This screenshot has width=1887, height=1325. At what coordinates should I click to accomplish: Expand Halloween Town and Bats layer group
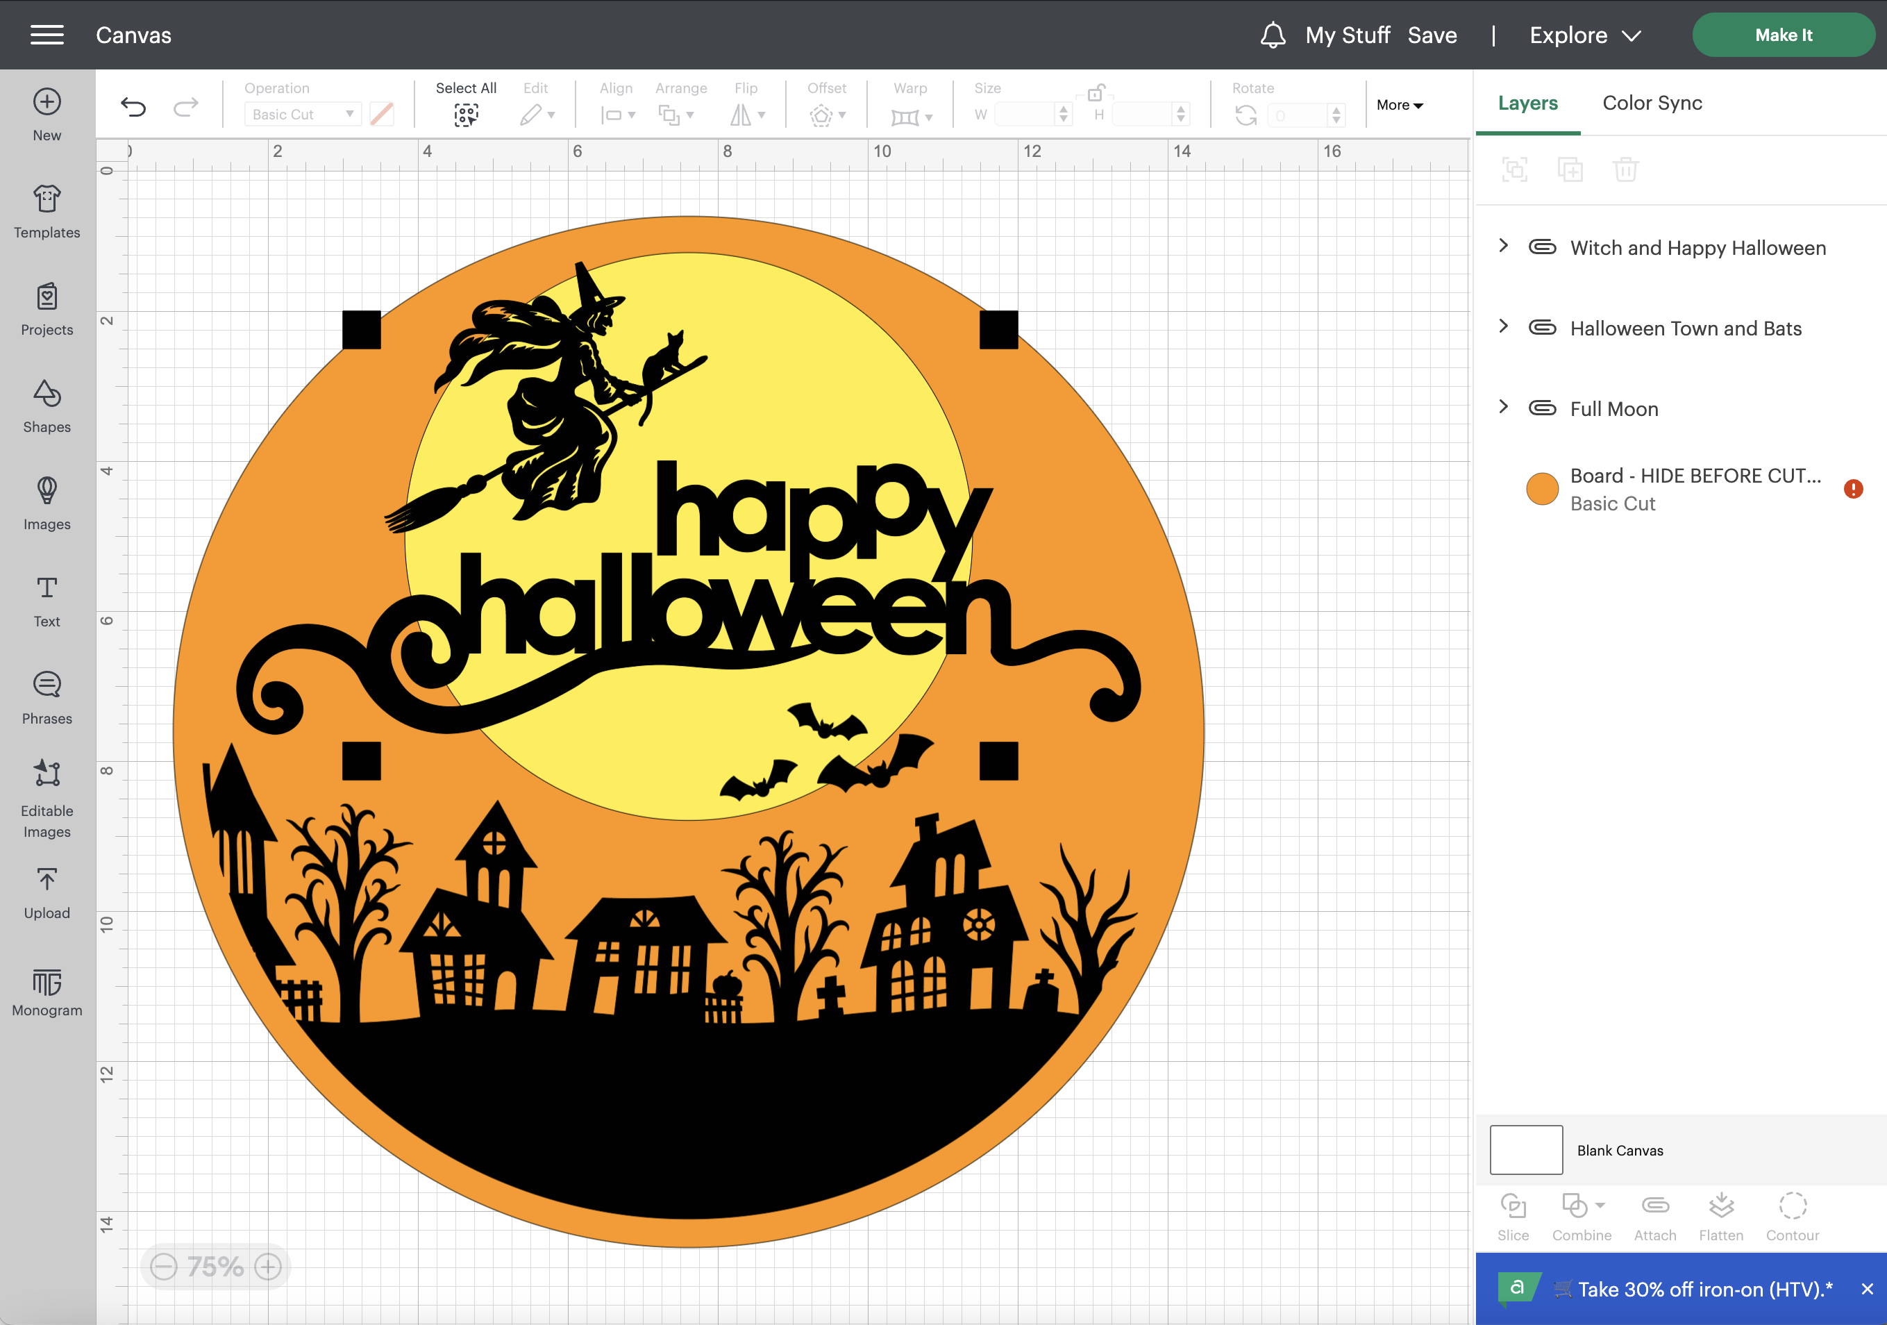(1503, 326)
